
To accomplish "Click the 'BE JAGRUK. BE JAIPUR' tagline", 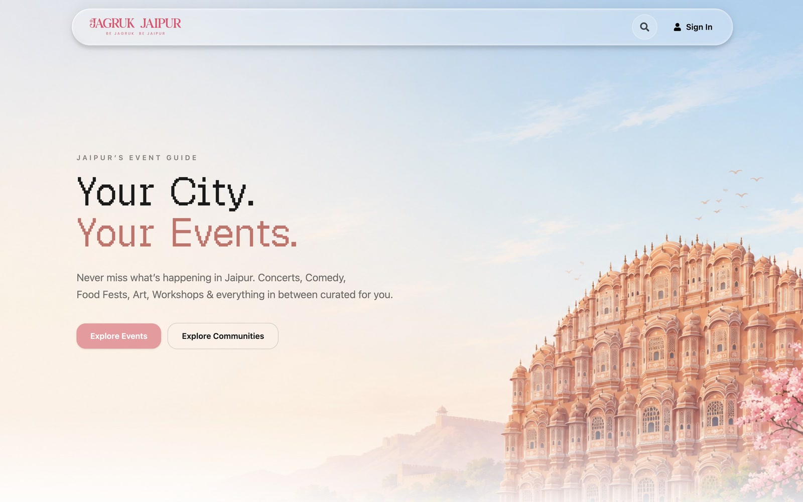I will [136, 34].
